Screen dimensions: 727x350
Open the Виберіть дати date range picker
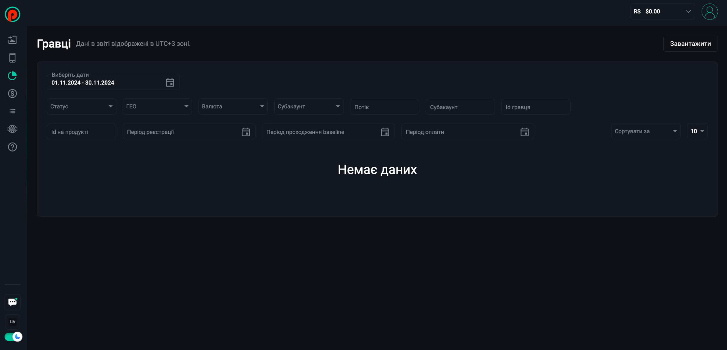pos(113,82)
